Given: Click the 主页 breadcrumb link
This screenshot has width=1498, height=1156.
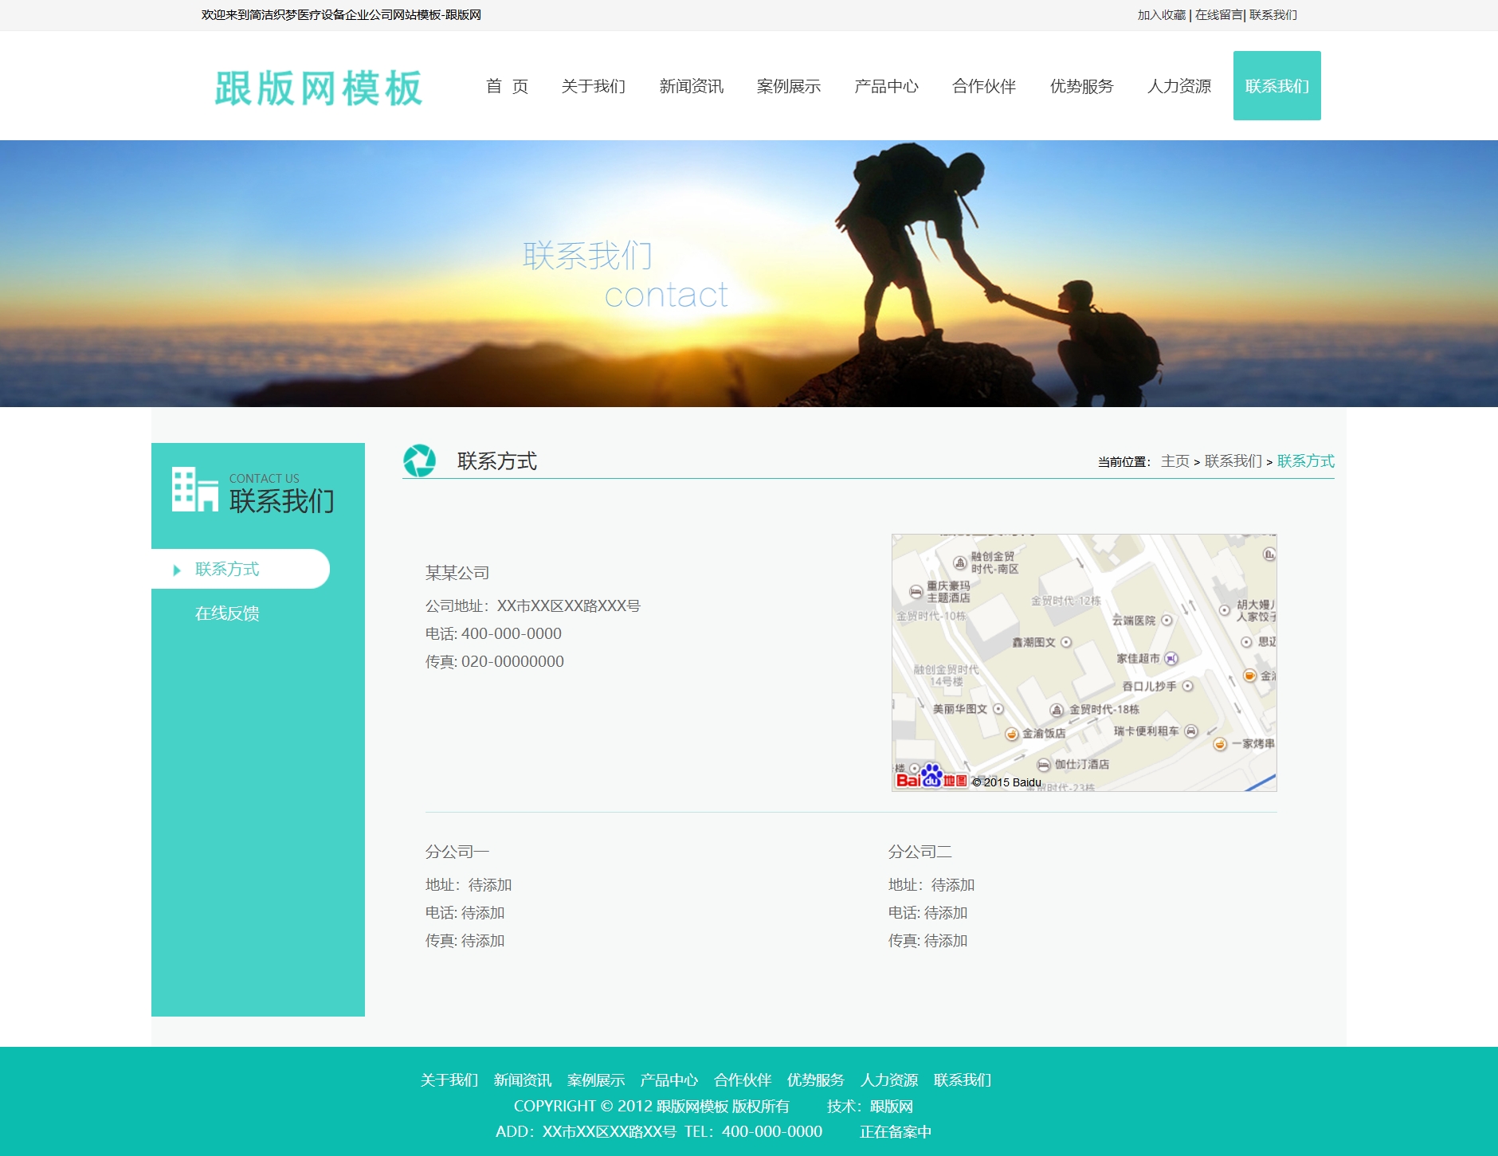Looking at the screenshot, I should click(x=1174, y=460).
